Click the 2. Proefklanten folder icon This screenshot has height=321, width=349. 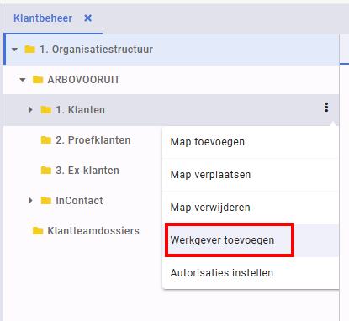pos(46,139)
